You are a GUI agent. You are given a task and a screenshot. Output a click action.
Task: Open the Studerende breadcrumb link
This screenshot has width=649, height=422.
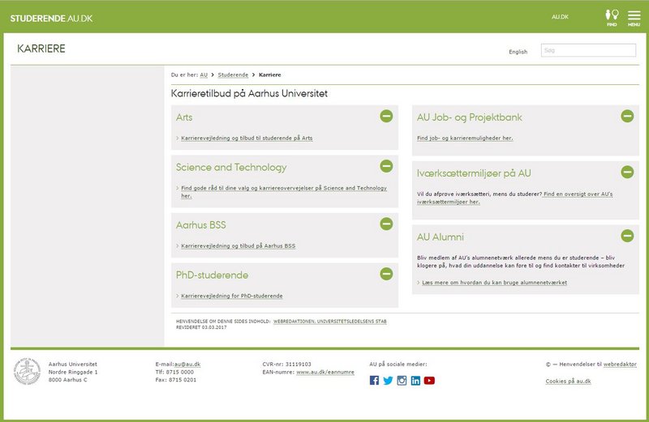pos(233,75)
